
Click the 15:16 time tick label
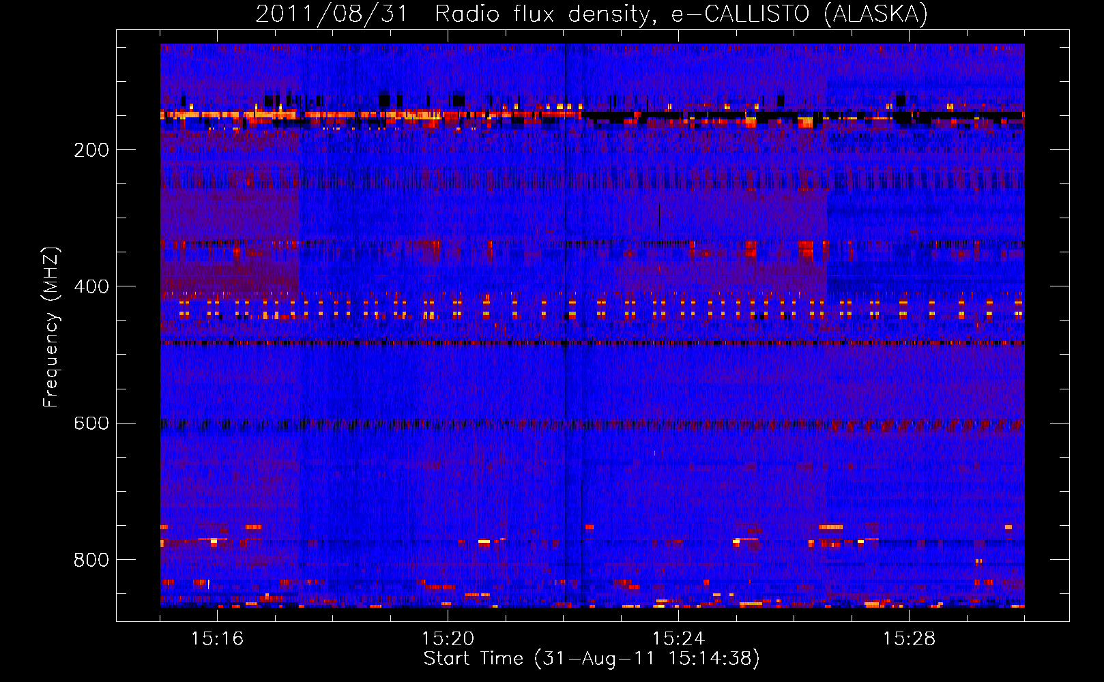pyautogui.click(x=218, y=638)
